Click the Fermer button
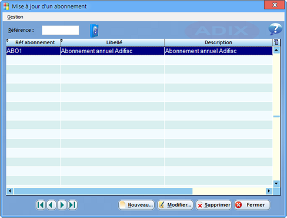The image size is (287, 218). pos(252,205)
